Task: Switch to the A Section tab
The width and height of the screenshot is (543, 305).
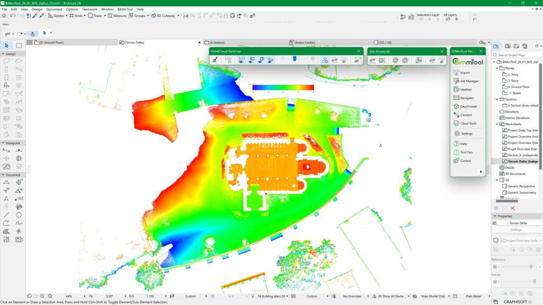Action: point(217,42)
